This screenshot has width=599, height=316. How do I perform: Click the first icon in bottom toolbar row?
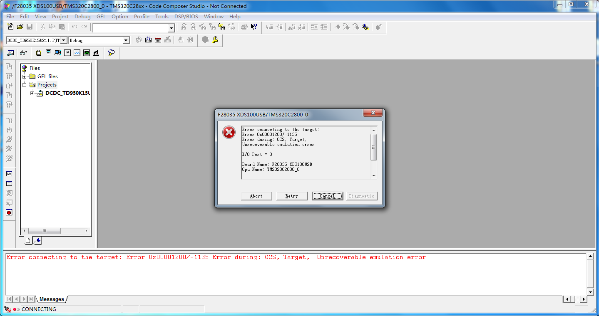[11, 53]
